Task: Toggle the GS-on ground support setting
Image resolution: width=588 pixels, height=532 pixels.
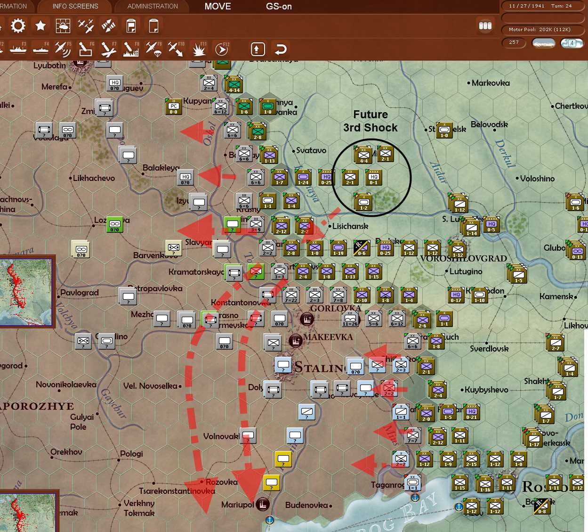Action: (x=279, y=7)
